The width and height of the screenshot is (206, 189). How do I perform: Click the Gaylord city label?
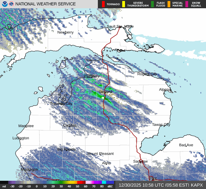(105, 92)
